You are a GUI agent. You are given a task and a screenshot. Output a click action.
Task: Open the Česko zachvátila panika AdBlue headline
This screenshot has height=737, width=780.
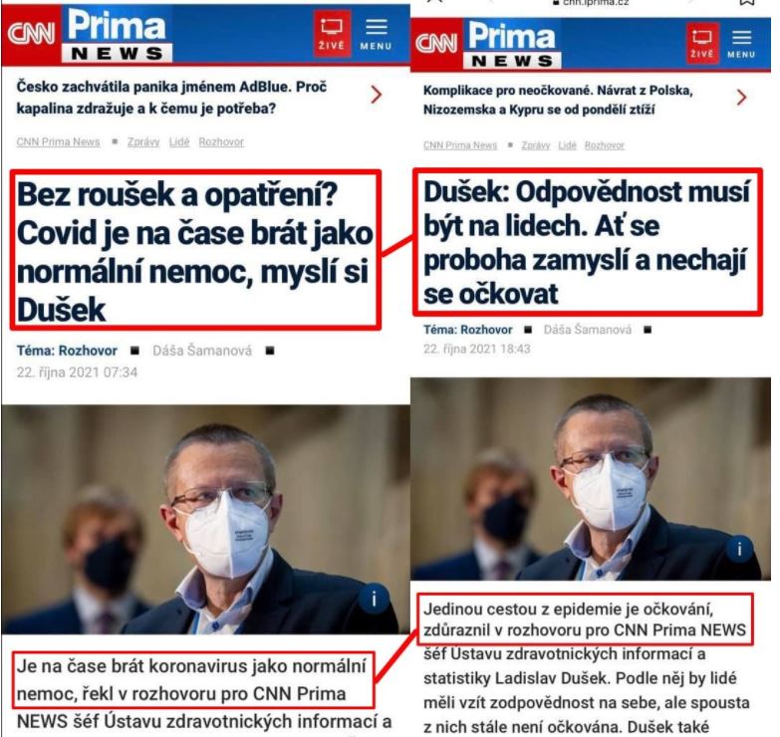point(171,97)
